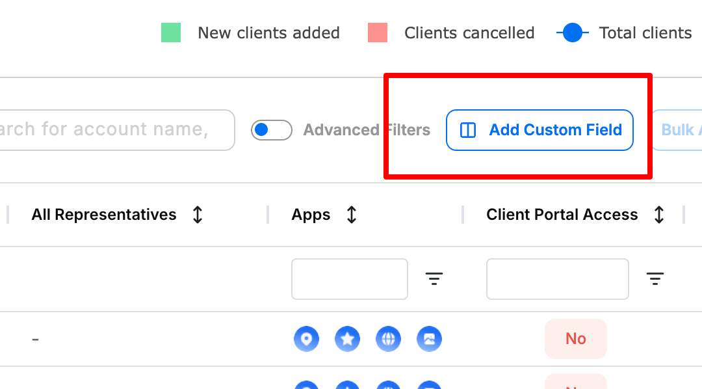Image resolution: width=702 pixels, height=389 pixels.
Task: Click the star app icon in first row
Action: pyautogui.click(x=347, y=339)
